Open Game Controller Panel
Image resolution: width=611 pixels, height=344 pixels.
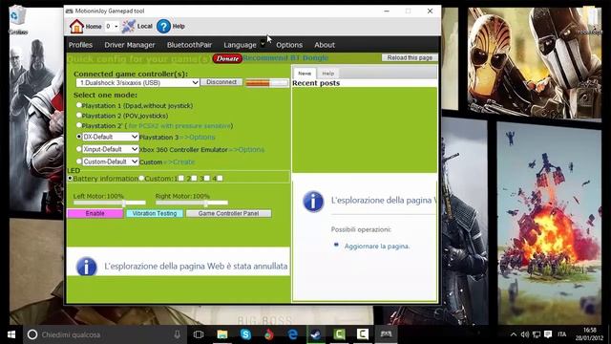229,213
